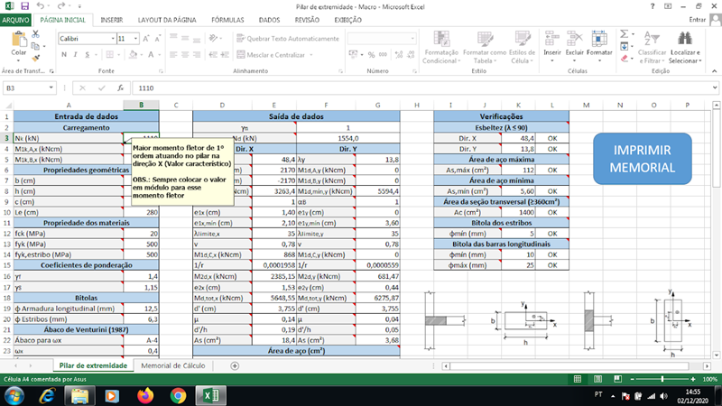The image size is (722, 406).
Task: Adjust the zoom slider in status bar
Action: point(662,379)
